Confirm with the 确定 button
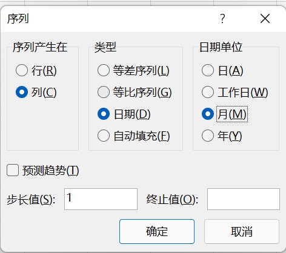 click(x=157, y=231)
